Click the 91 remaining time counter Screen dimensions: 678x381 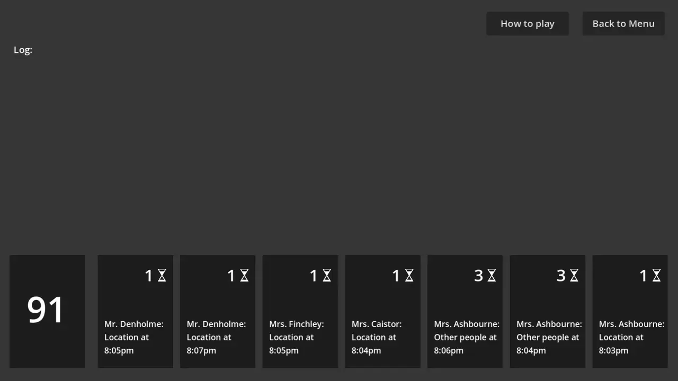click(47, 311)
